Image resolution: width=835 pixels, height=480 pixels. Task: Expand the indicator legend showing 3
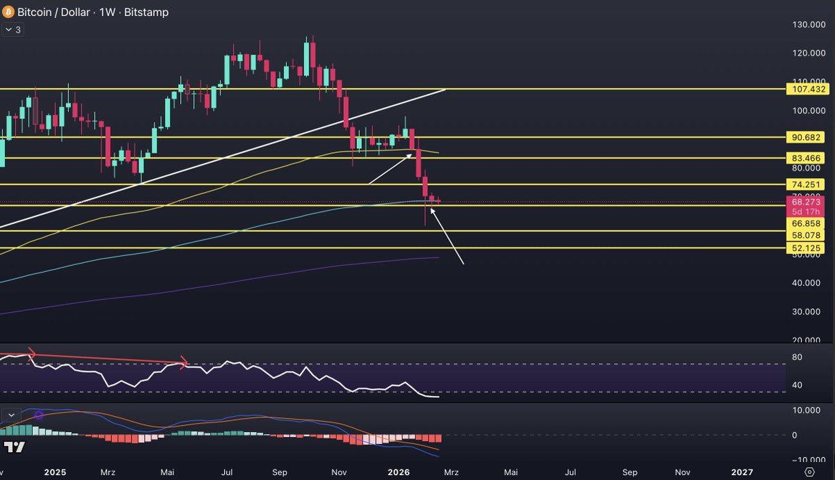pyautogui.click(x=13, y=30)
